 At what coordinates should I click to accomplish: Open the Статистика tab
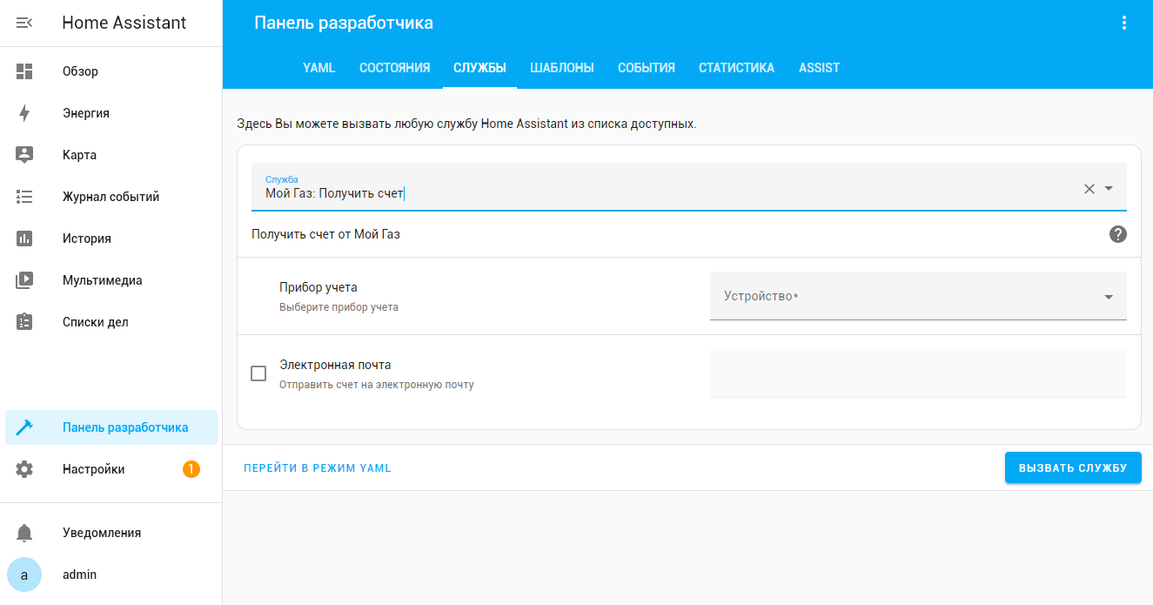coord(736,68)
